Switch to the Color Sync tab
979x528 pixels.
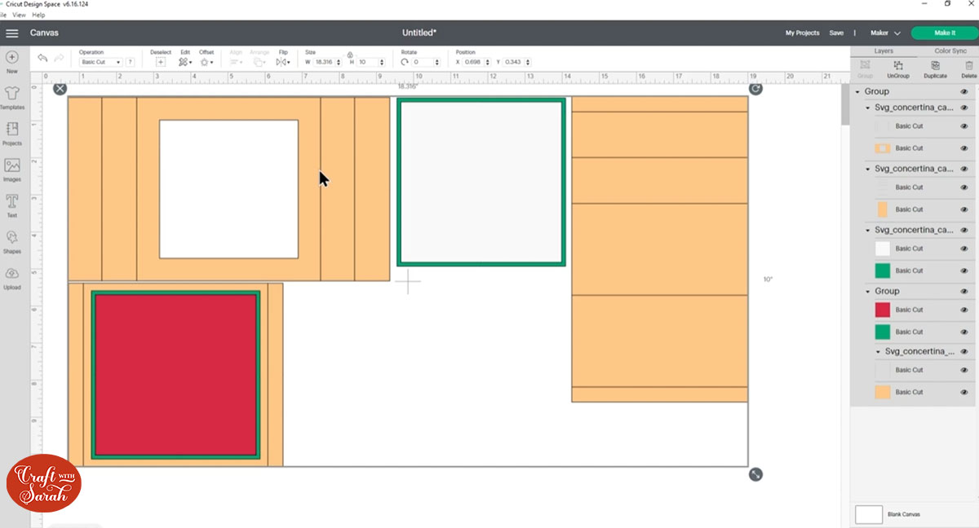pos(950,51)
